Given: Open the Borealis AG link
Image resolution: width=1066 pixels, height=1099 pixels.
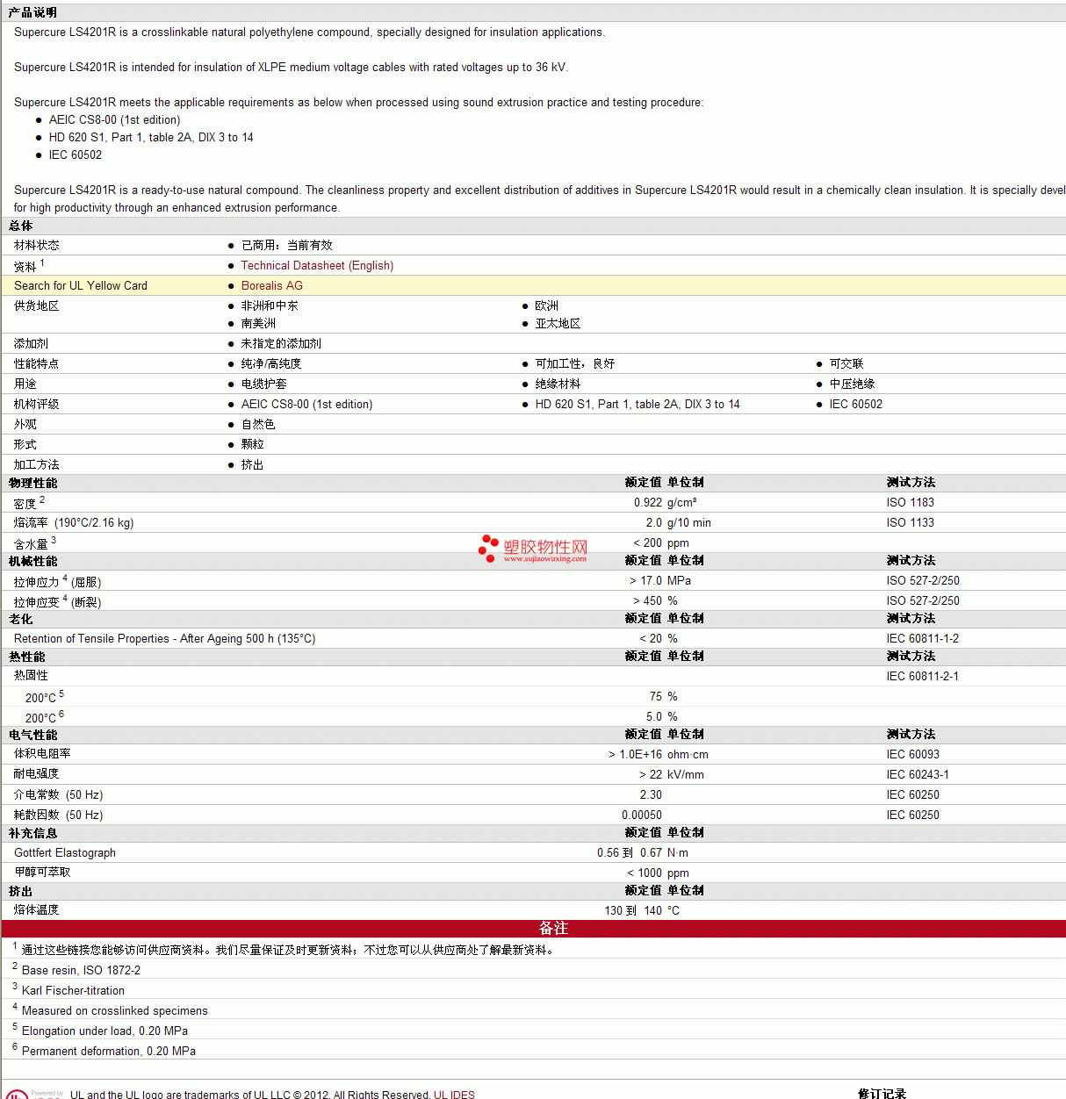Looking at the screenshot, I should (x=272, y=285).
